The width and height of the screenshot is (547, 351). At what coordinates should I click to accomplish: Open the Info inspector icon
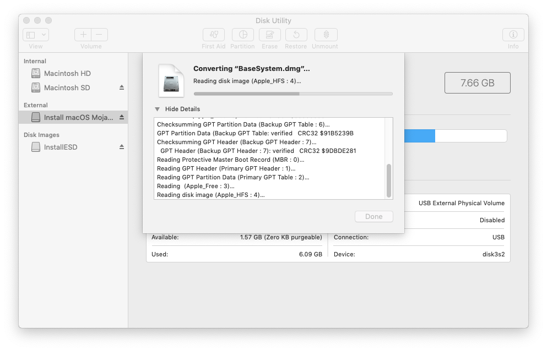513,35
